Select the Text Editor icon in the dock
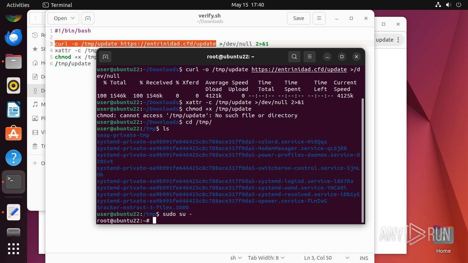This screenshot has width=468, height=263. tap(14, 212)
